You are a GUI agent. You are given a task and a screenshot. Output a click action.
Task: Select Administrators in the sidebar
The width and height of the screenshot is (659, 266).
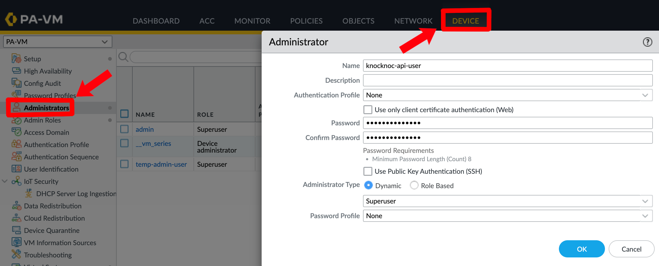click(x=46, y=108)
